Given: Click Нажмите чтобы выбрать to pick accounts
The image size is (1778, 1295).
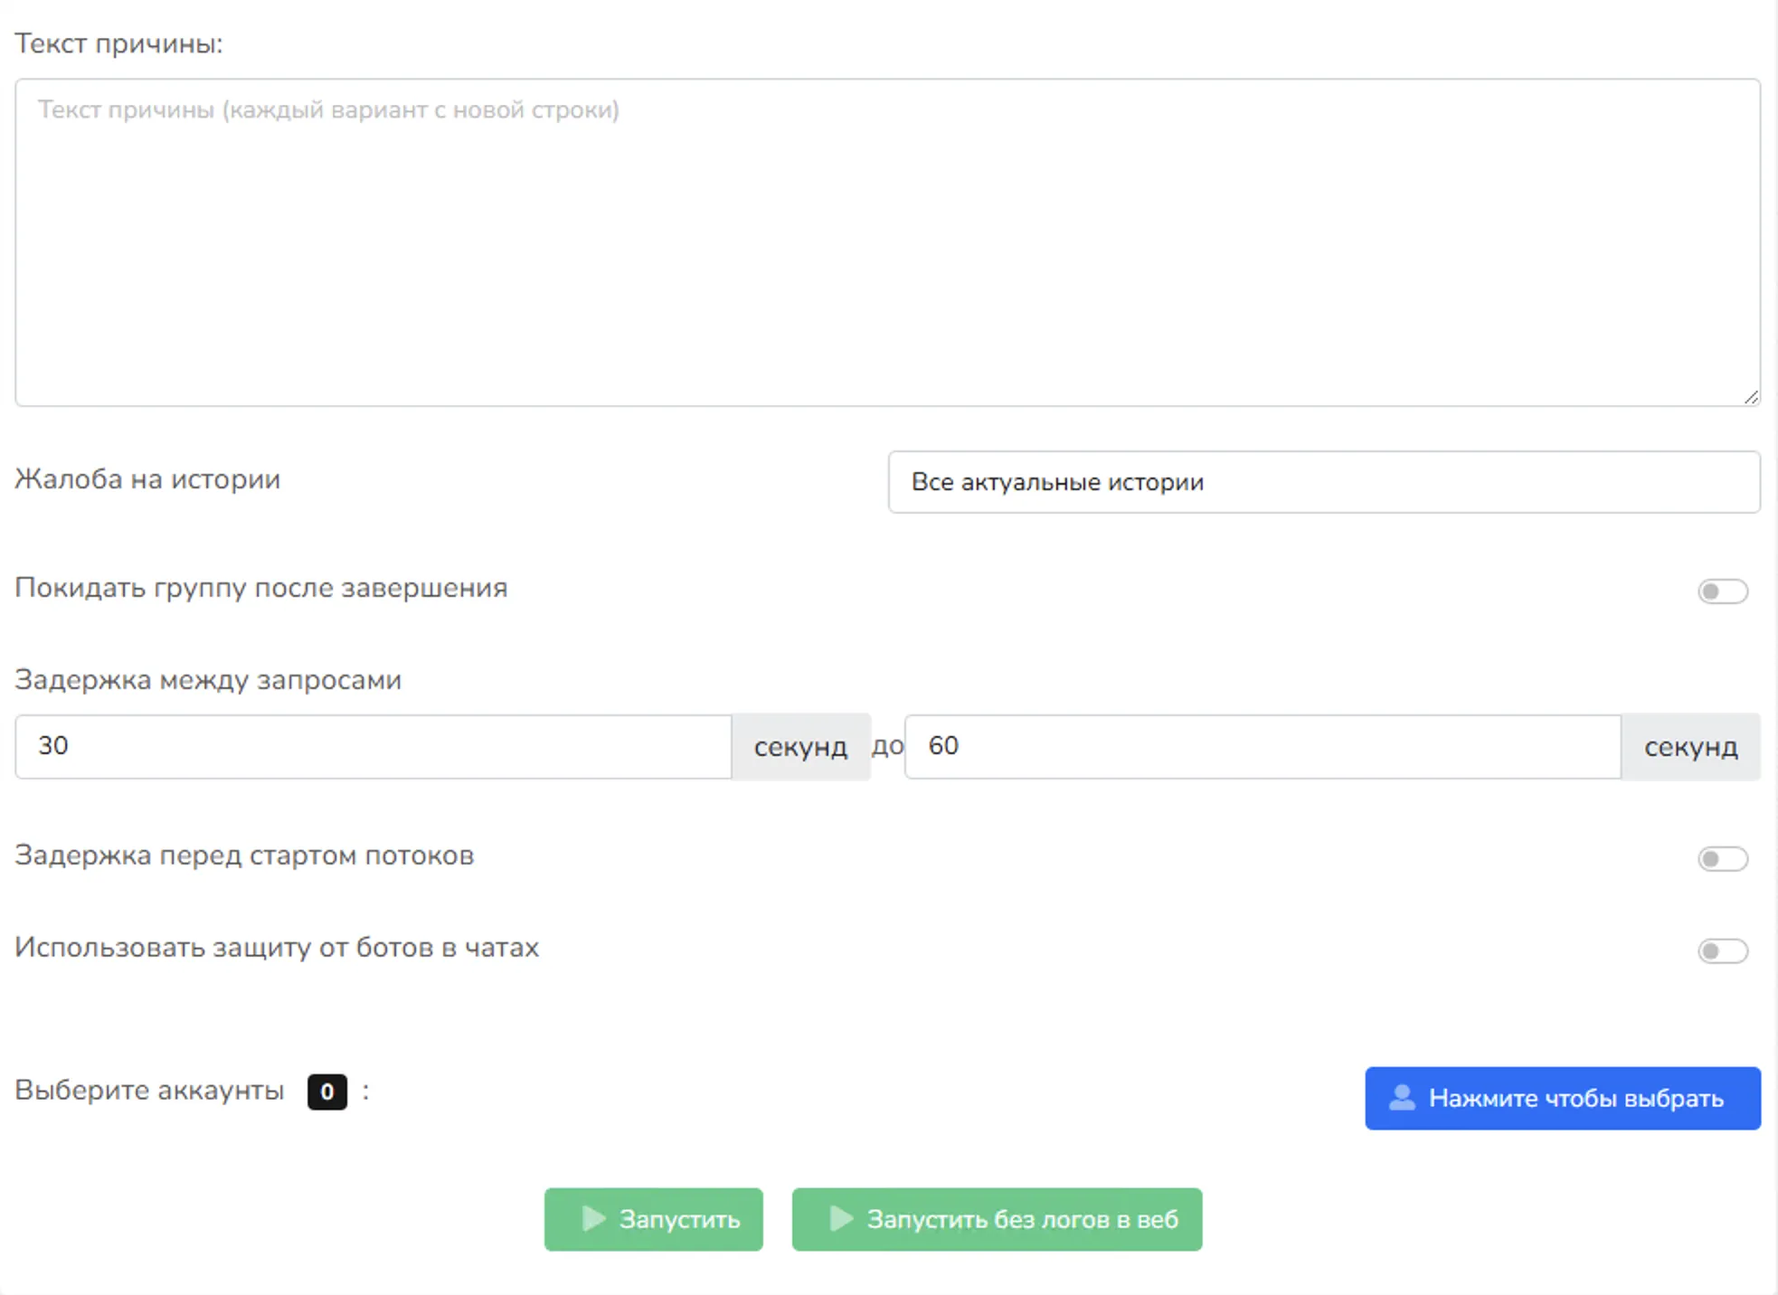Looking at the screenshot, I should point(1562,1099).
